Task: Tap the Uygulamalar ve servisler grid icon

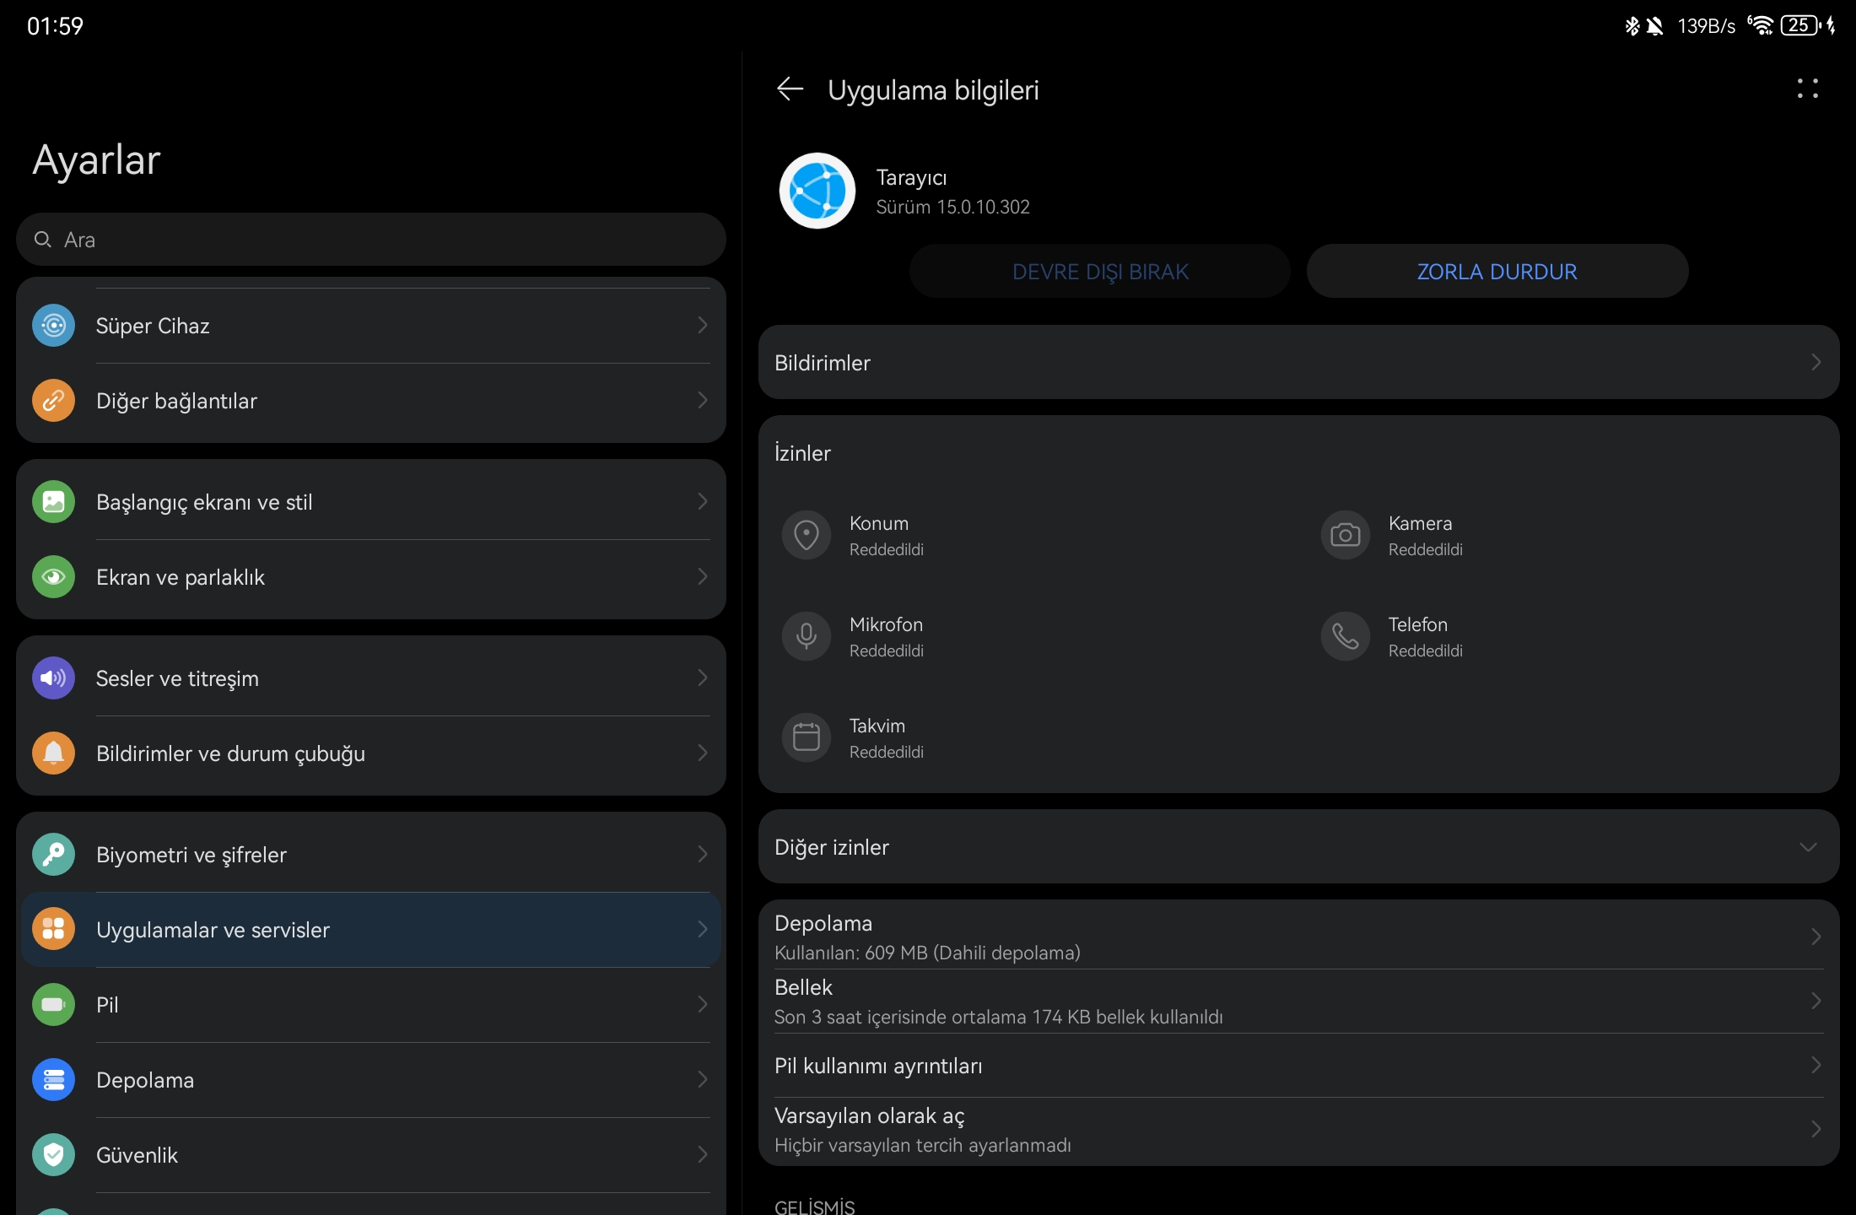Action: tap(53, 930)
